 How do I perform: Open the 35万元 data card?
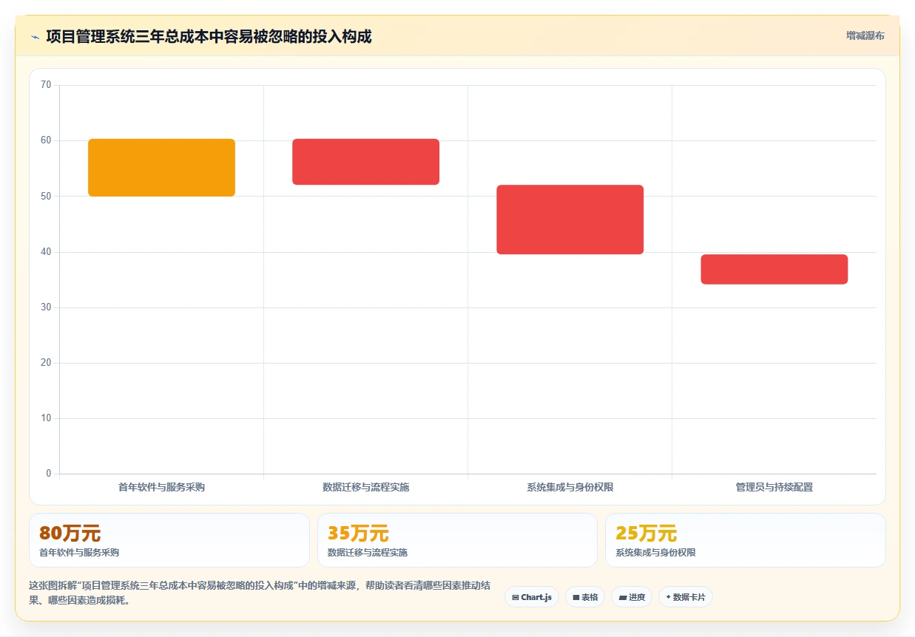457,540
